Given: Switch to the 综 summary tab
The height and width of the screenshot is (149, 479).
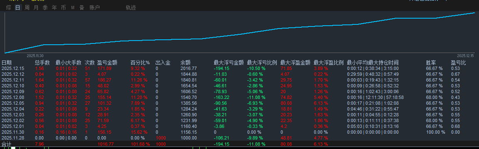Looking at the screenshot, I should (x=9, y=8).
